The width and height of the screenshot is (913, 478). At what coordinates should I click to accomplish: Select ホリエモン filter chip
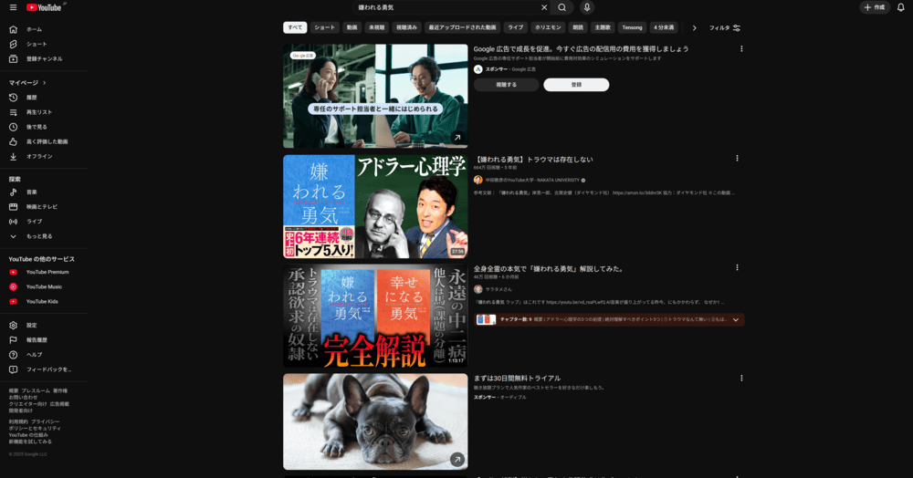tap(548, 27)
